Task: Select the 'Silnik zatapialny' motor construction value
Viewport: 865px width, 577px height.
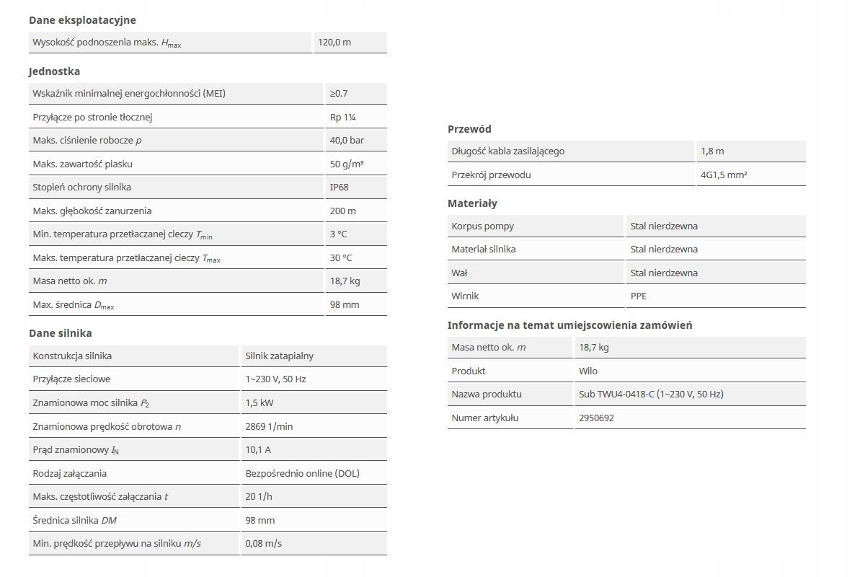Action: pyautogui.click(x=280, y=356)
